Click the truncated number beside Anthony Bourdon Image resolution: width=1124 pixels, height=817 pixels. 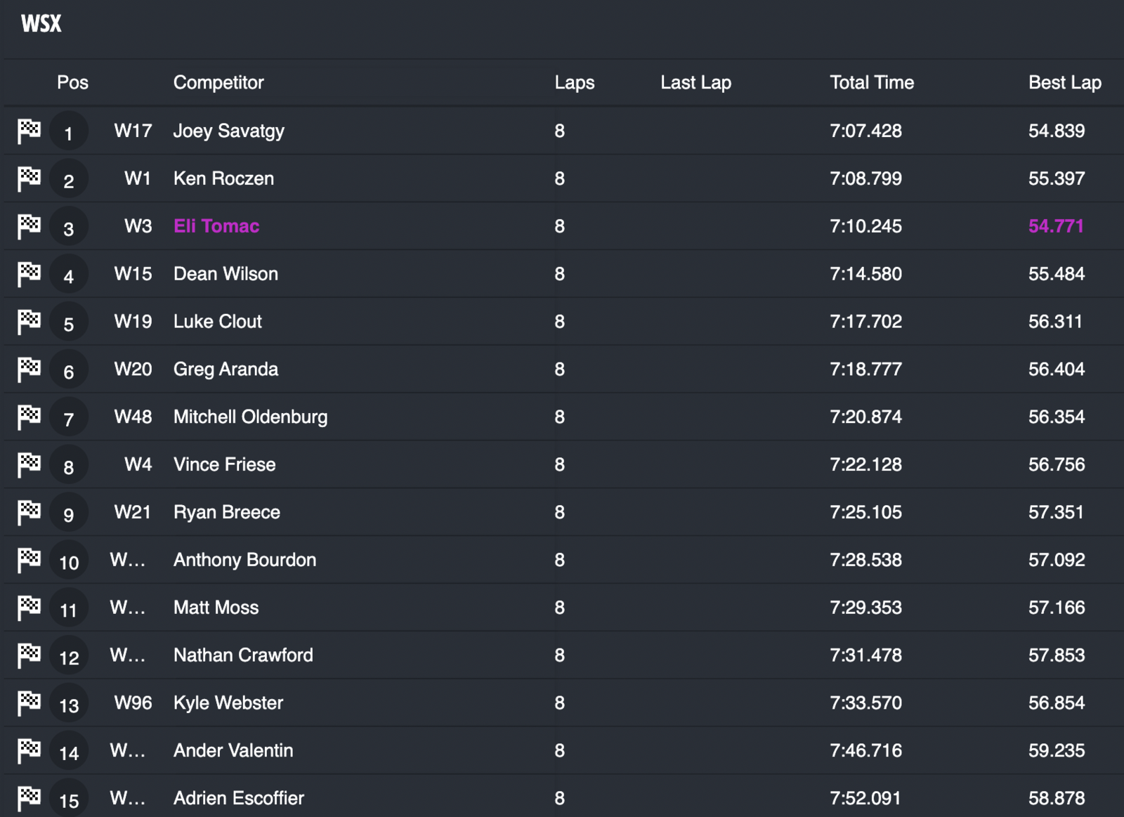pos(128,560)
